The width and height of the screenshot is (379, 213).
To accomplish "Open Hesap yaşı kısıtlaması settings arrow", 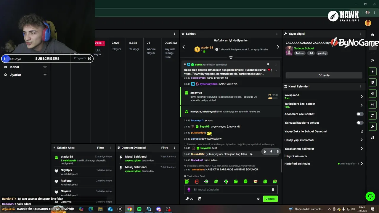I will (x=362, y=140).
